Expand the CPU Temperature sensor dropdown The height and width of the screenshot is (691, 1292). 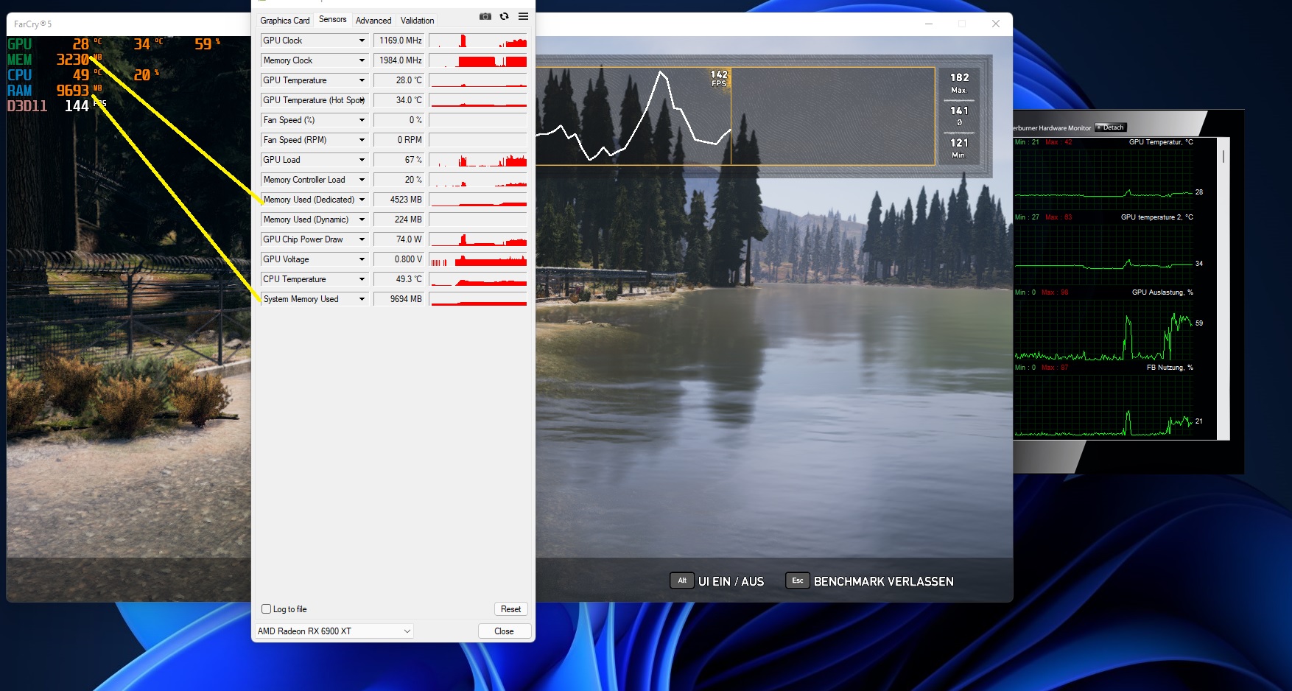362,279
